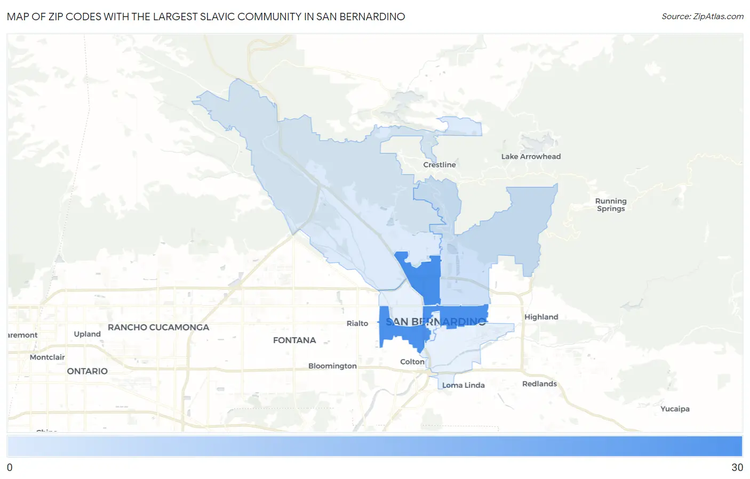
Task: Click the legend minimum value 0
Action: tap(10, 467)
